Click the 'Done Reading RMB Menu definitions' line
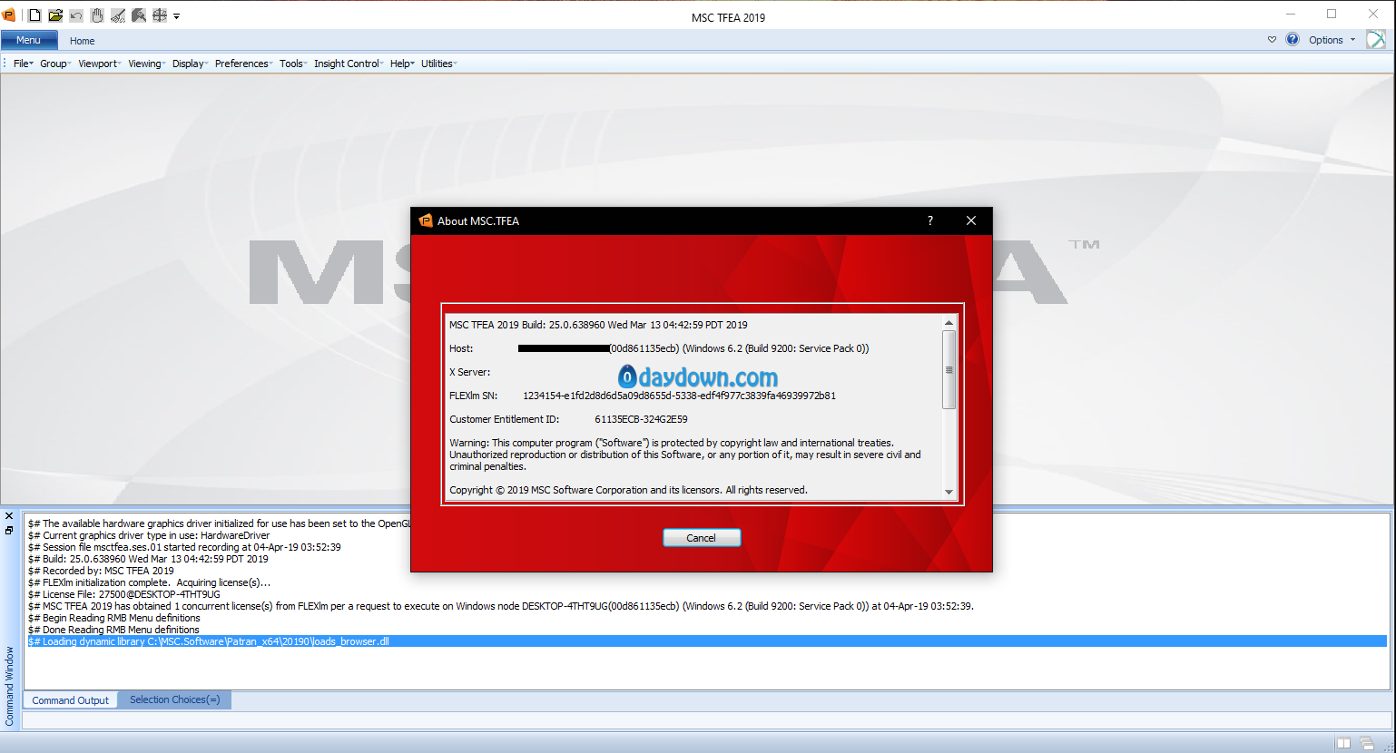 point(113,630)
